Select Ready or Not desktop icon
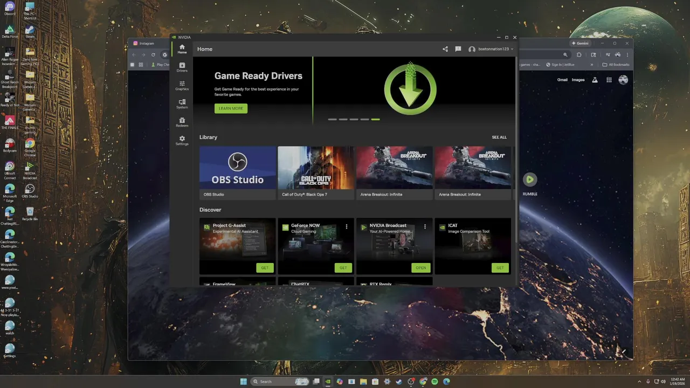690x388 pixels. pos(9,99)
